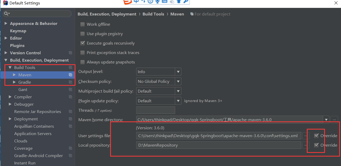Enable Print exception stack traces
Viewport: 341px width, 166px height.
(x=83, y=53)
